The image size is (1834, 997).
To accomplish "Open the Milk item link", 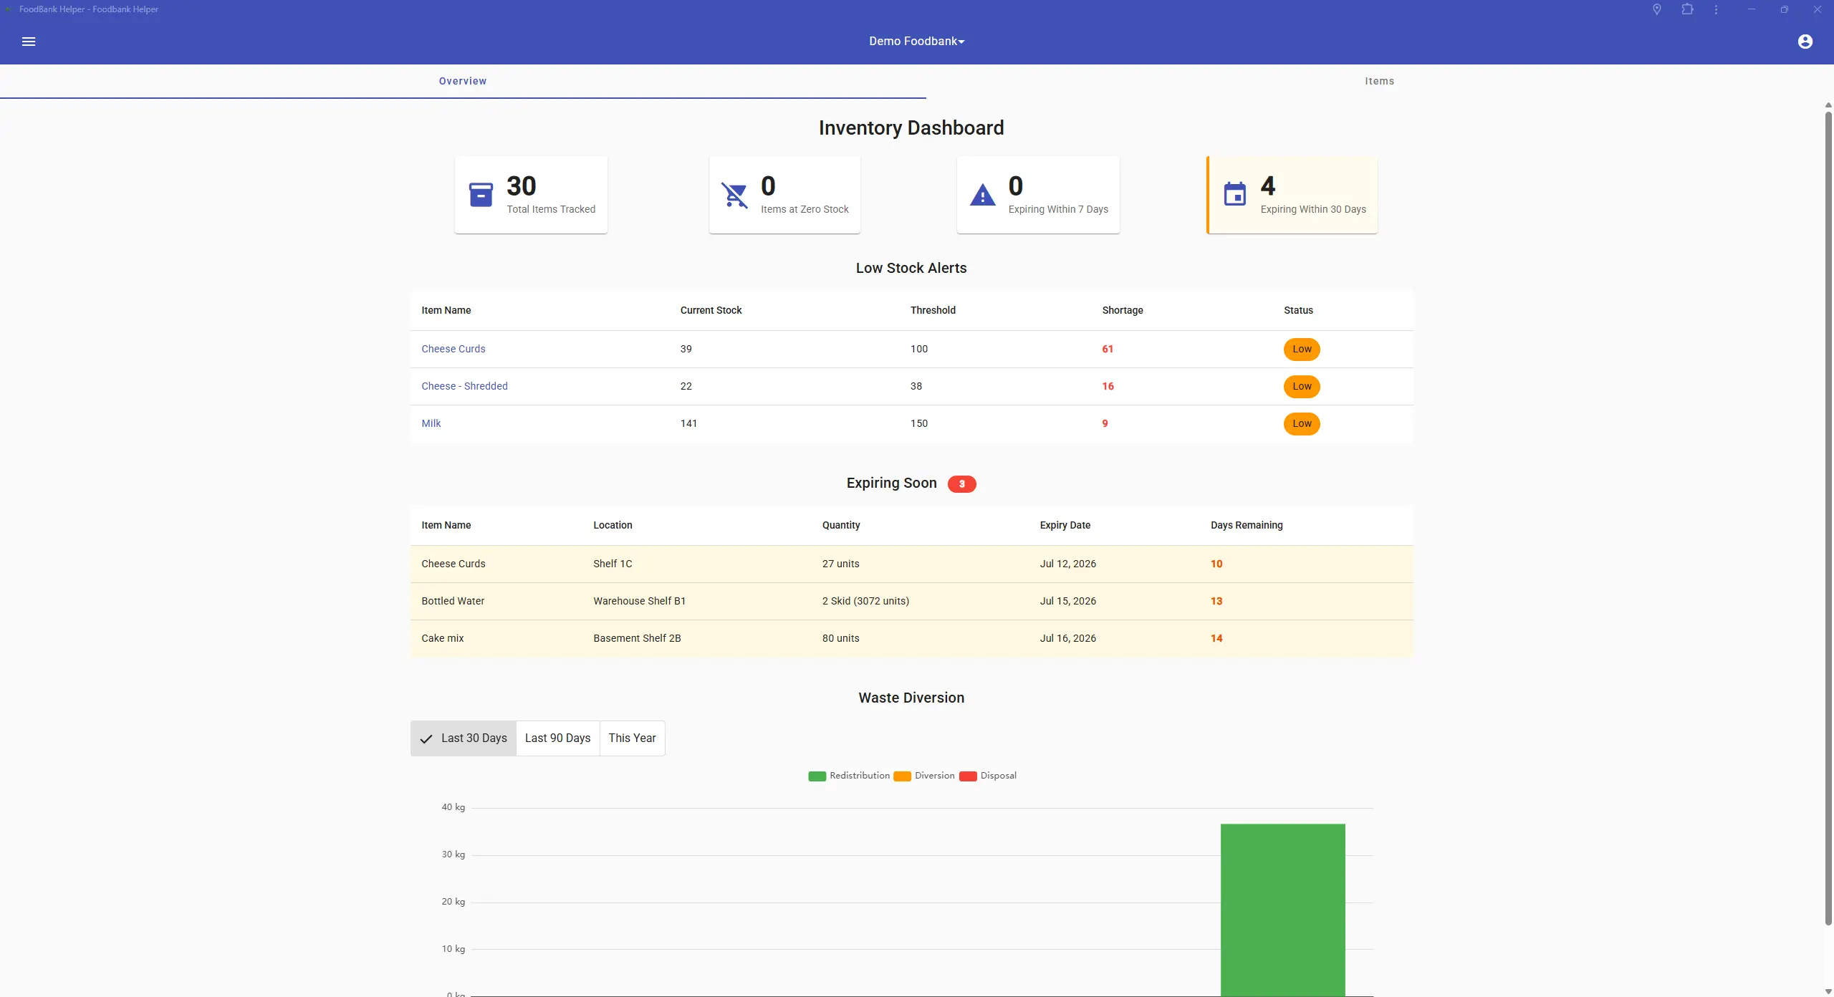I will click(431, 423).
